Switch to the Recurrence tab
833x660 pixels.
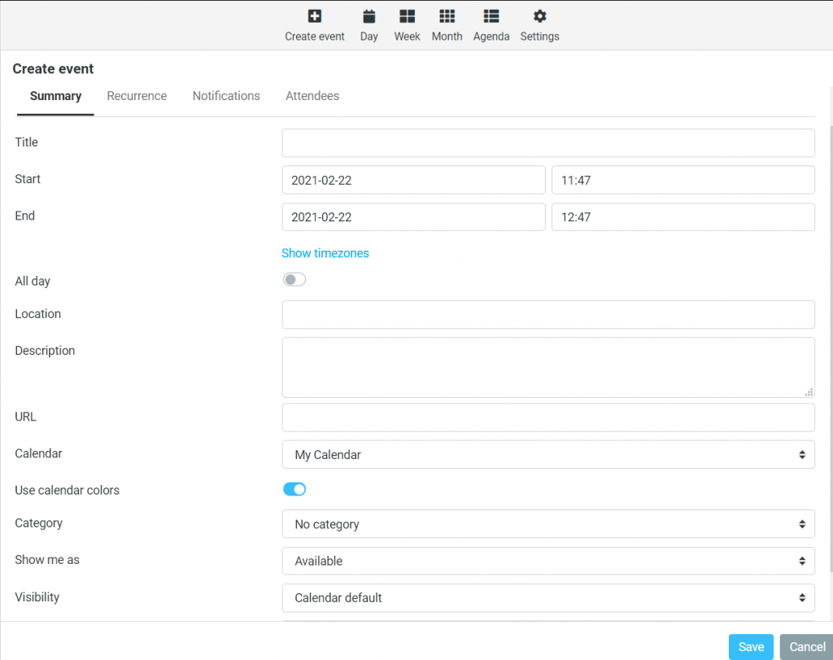click(x=137, y=96)
